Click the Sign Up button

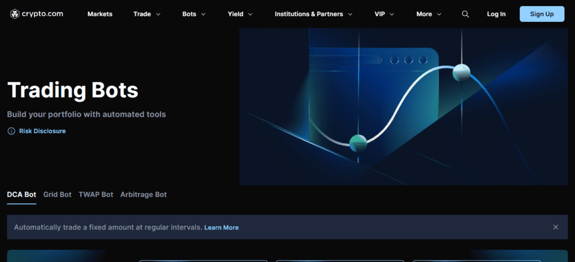[542, 14]
